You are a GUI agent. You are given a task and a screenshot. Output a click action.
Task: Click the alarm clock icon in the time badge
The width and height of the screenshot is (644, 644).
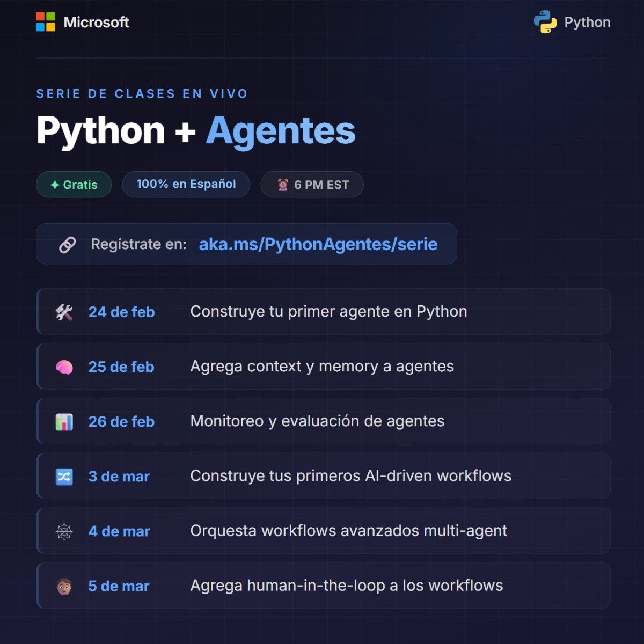[283, 184]
